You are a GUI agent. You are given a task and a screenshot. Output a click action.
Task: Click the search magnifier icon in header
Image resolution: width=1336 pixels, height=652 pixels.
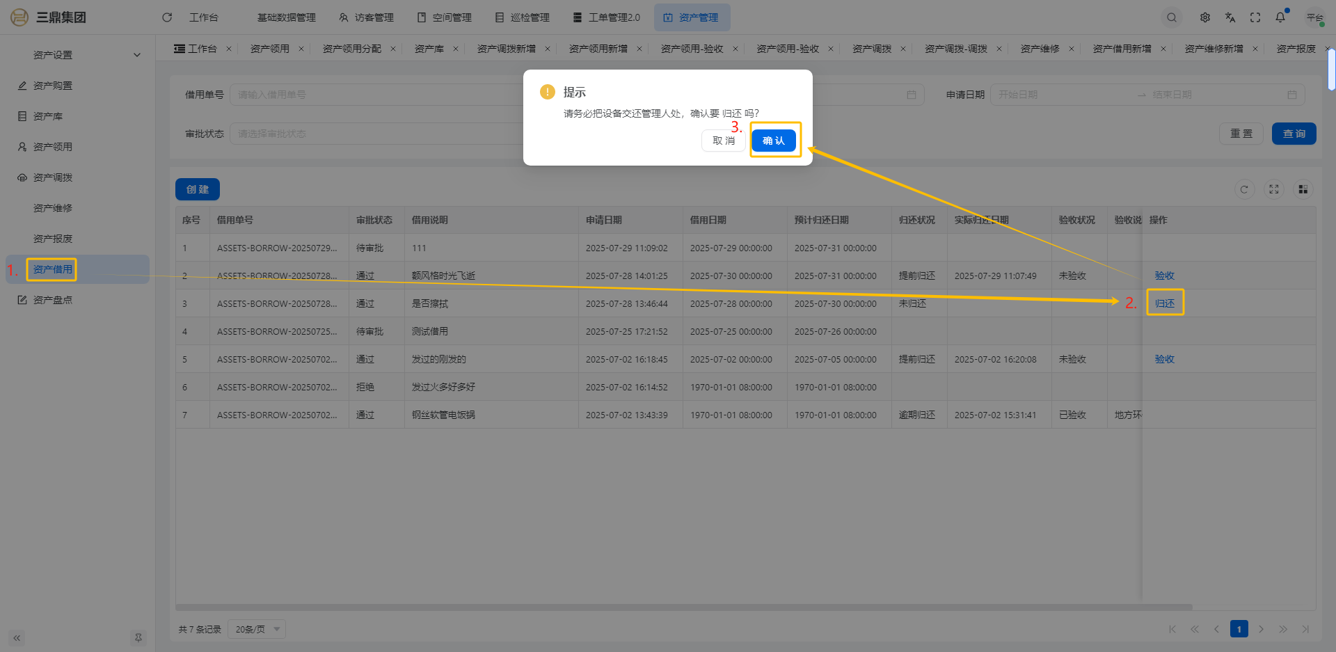[1172, 17]
